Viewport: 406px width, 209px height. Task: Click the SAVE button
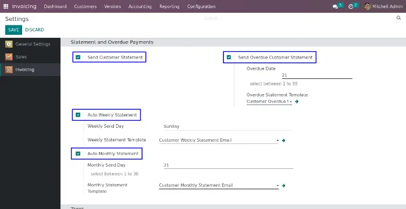tap(13, 30)
